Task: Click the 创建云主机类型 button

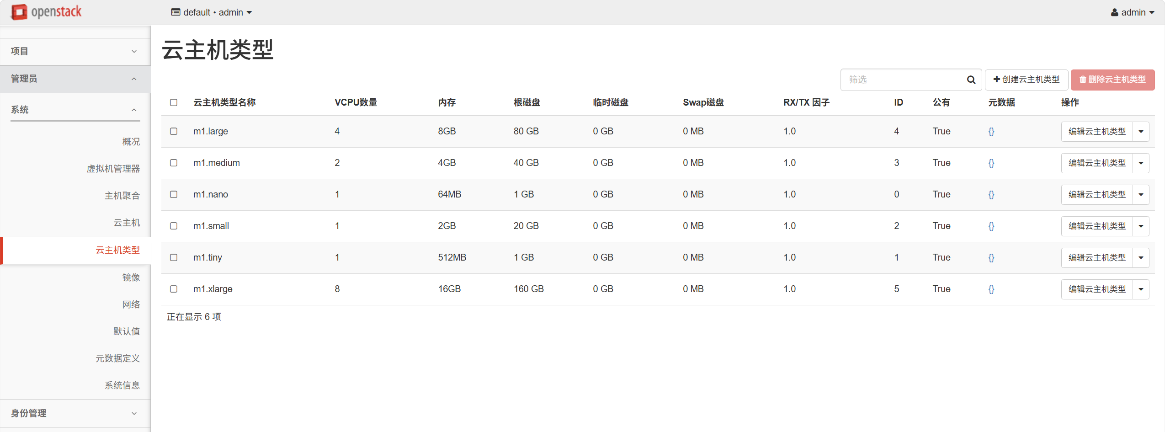Action: click(1027, 80)
